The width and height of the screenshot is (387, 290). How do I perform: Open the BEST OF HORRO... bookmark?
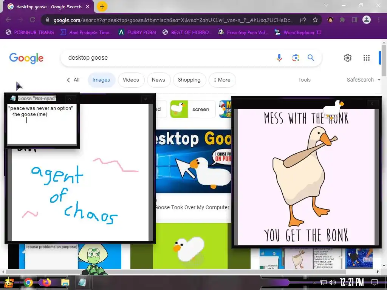(x=187, y=32)
